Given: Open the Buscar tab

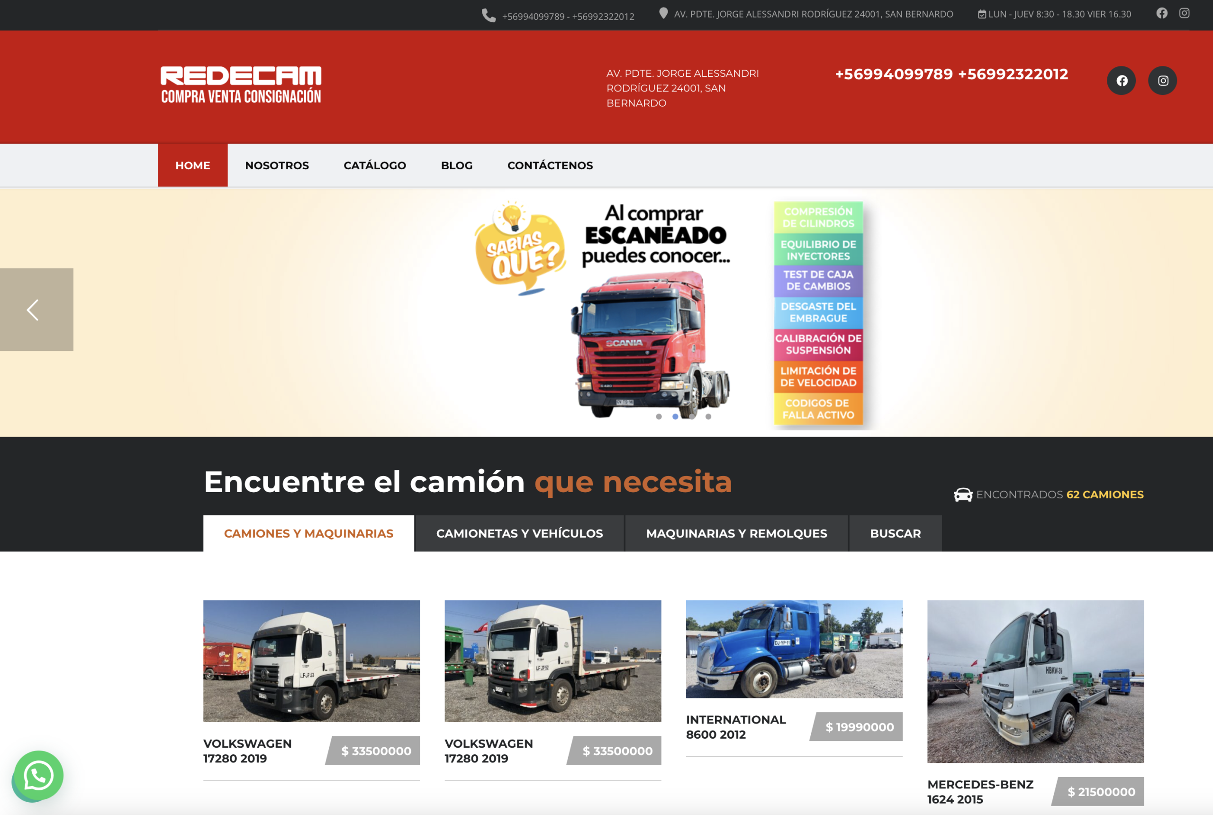Looking at the screenshot, I should (895, 533).
